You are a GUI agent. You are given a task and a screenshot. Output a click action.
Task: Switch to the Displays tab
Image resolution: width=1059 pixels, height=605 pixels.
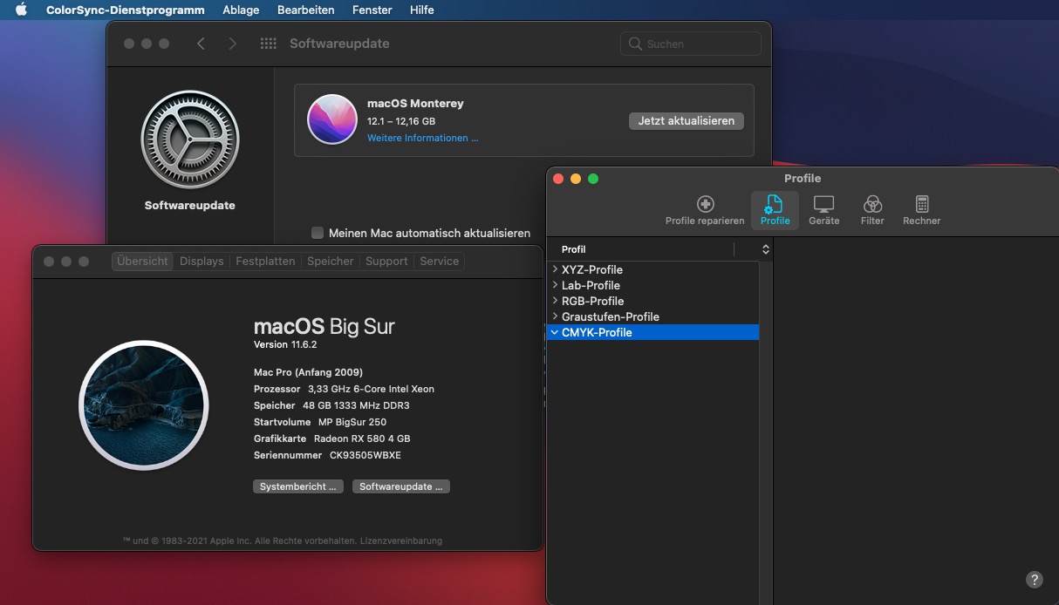(x=202, y=262)
